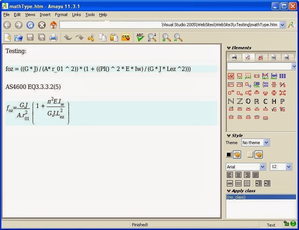Go to the home page icon
299x230 pixels.
53,25
